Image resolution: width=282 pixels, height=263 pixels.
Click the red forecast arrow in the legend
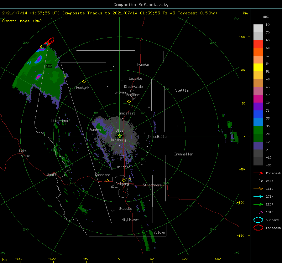[258, 173]
